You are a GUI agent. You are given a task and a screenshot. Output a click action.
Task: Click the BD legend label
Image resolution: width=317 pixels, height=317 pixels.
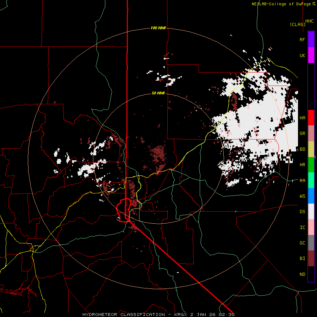[302, 149]
